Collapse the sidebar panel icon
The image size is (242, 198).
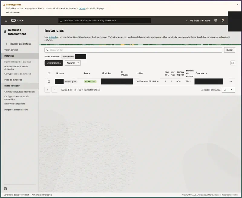tap(5, 189)
